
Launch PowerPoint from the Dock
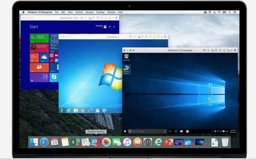point(168,142)
